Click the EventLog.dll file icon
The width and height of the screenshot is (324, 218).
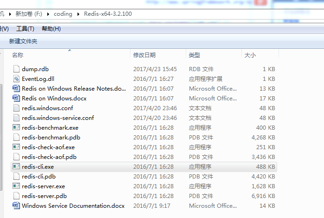coord(16,79)
